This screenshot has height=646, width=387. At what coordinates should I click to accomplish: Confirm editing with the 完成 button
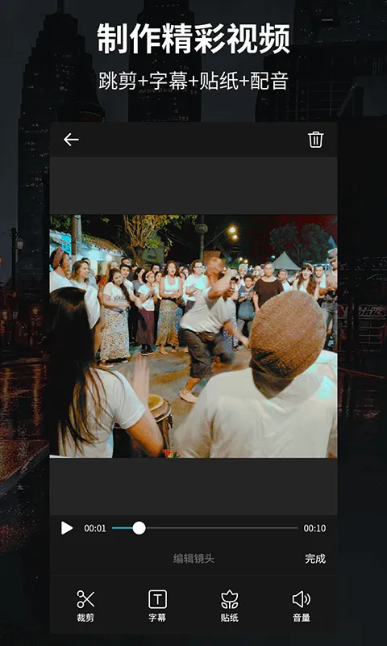coord(315,559)
